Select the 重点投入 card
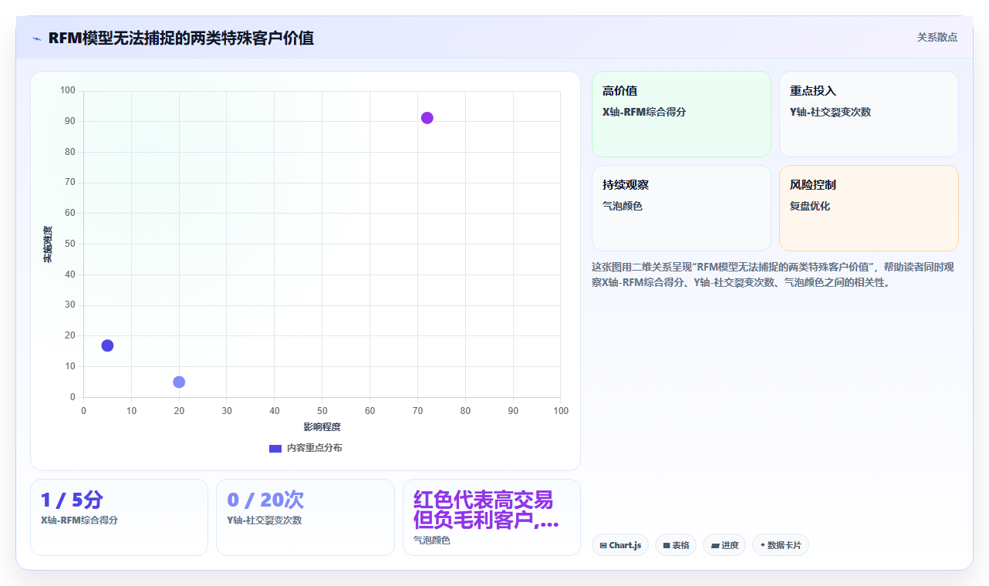989x586 pixels. coord(869,114)
